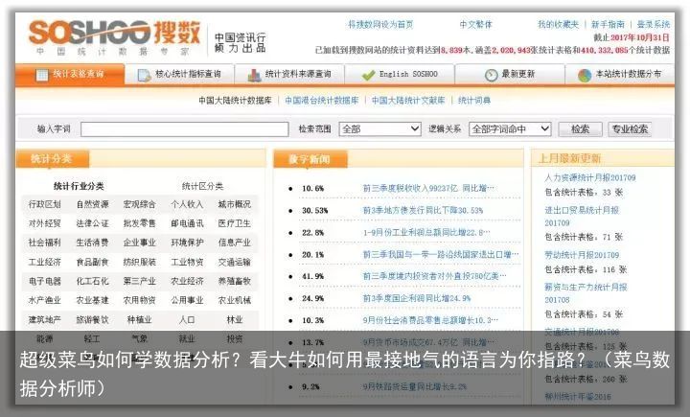Open news 前3季度国企利润同比增24.9%
The image size is (690, 417).
[x=417, y=298]
